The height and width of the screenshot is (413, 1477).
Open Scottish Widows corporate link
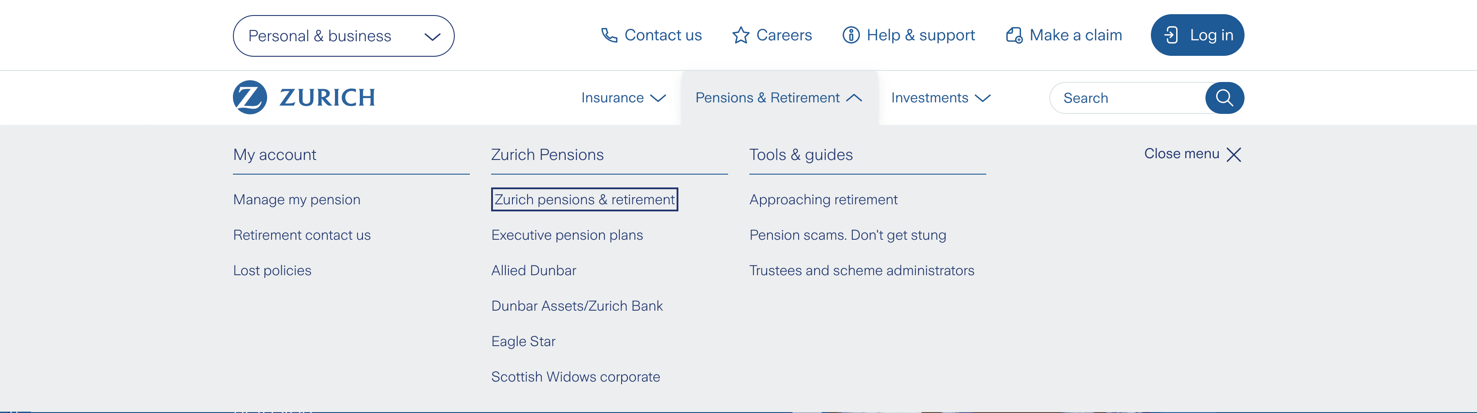coord(575,377)
